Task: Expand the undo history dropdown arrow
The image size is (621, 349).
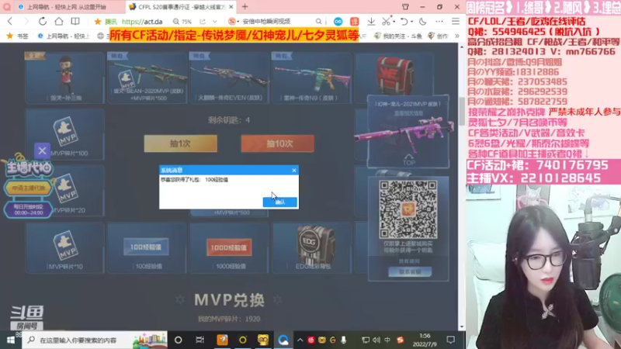Action: click(411, 22)
